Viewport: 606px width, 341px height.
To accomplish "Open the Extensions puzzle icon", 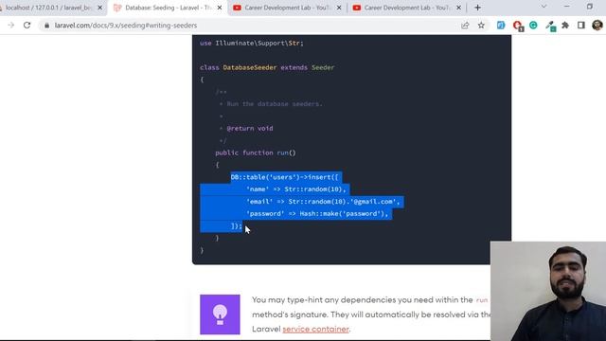I will [x=565, y=26].
